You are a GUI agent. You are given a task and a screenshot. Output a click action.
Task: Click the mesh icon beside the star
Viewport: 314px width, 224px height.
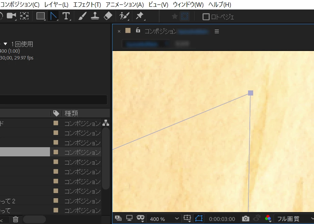(x=185, y=16)
